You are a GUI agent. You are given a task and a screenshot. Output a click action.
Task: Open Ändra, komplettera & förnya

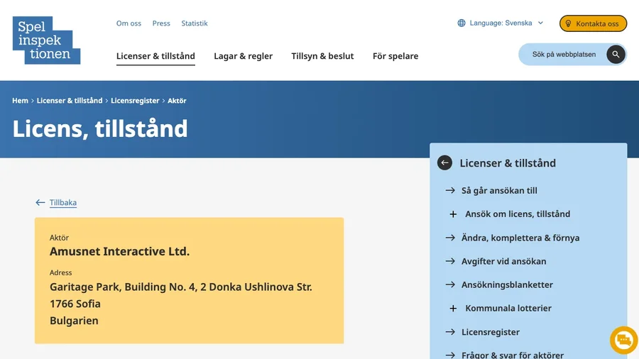520,238
